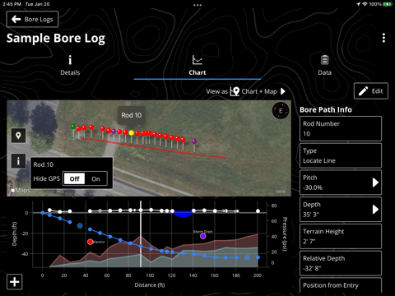Click the Edit button

pos(371,91)
